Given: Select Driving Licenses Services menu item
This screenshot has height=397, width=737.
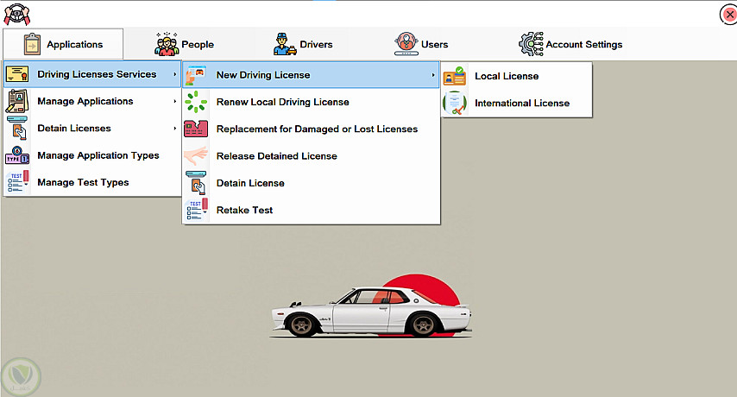Looking at the screenshot, I should click(92, 74).
